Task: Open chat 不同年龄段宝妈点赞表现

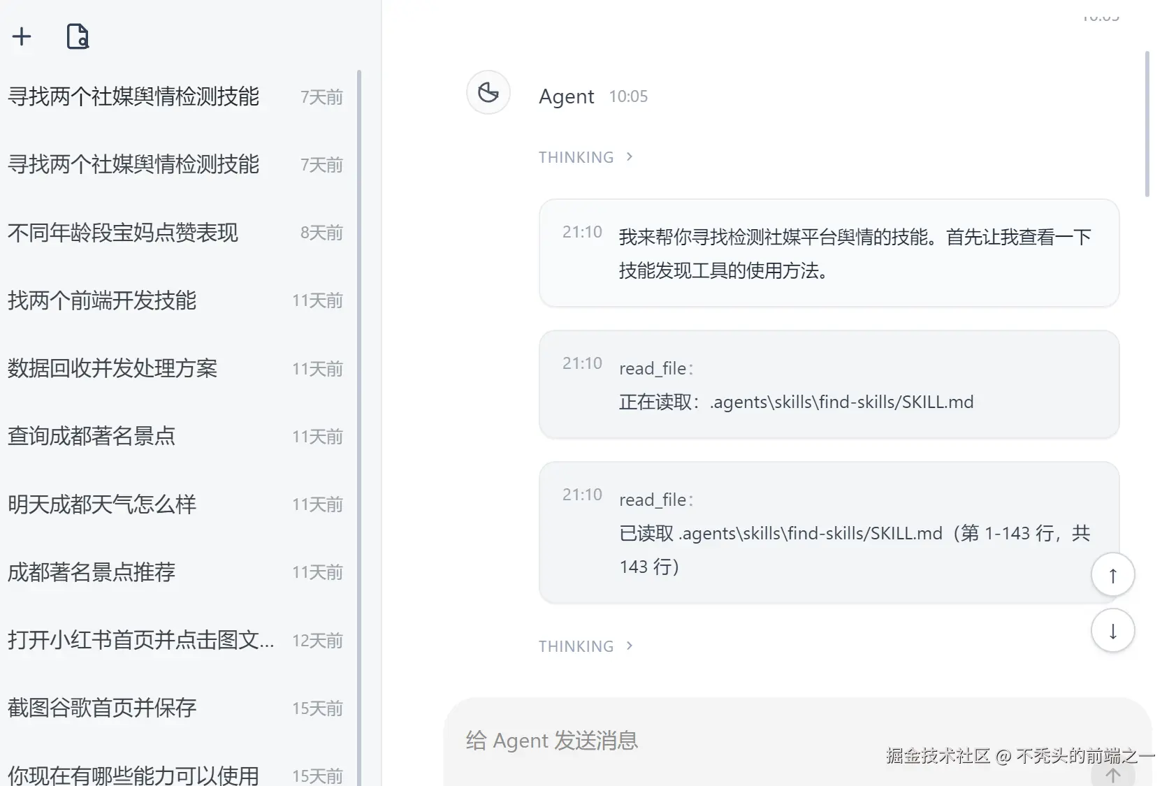Action: click(175, 233)
